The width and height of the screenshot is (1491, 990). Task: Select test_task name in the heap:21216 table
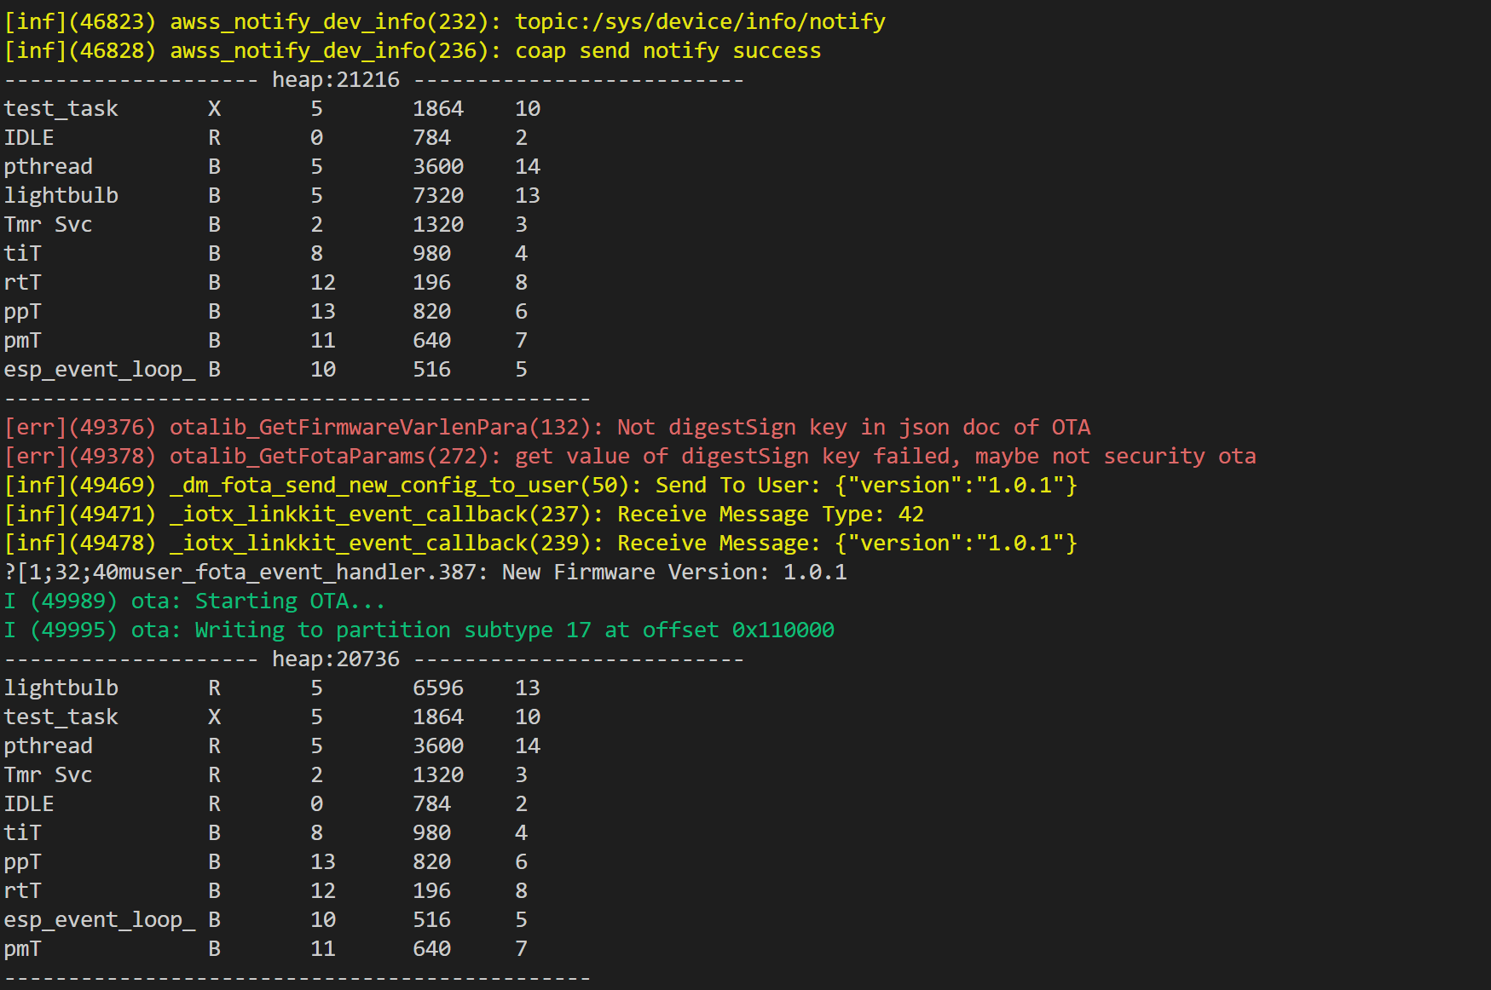(61, 109)
